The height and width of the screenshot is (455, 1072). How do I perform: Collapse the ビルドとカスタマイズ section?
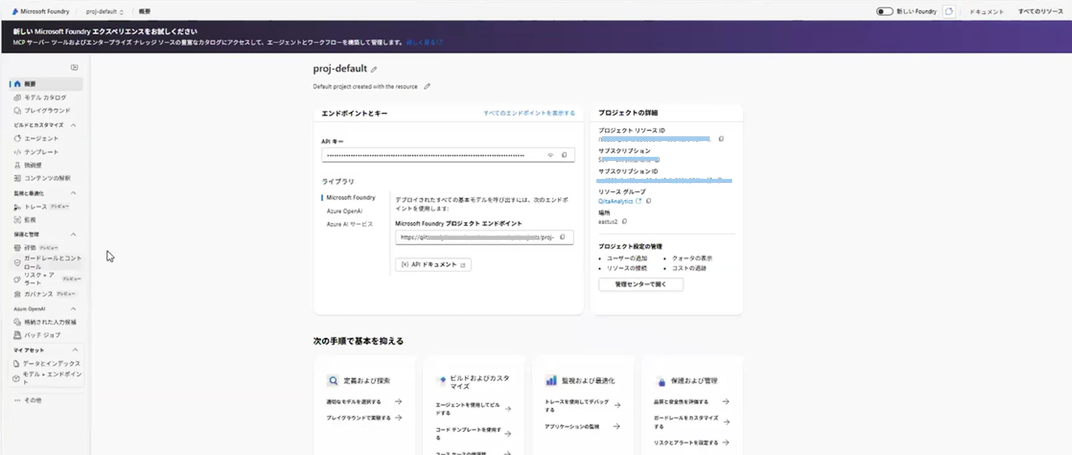(x=73, y=125)
